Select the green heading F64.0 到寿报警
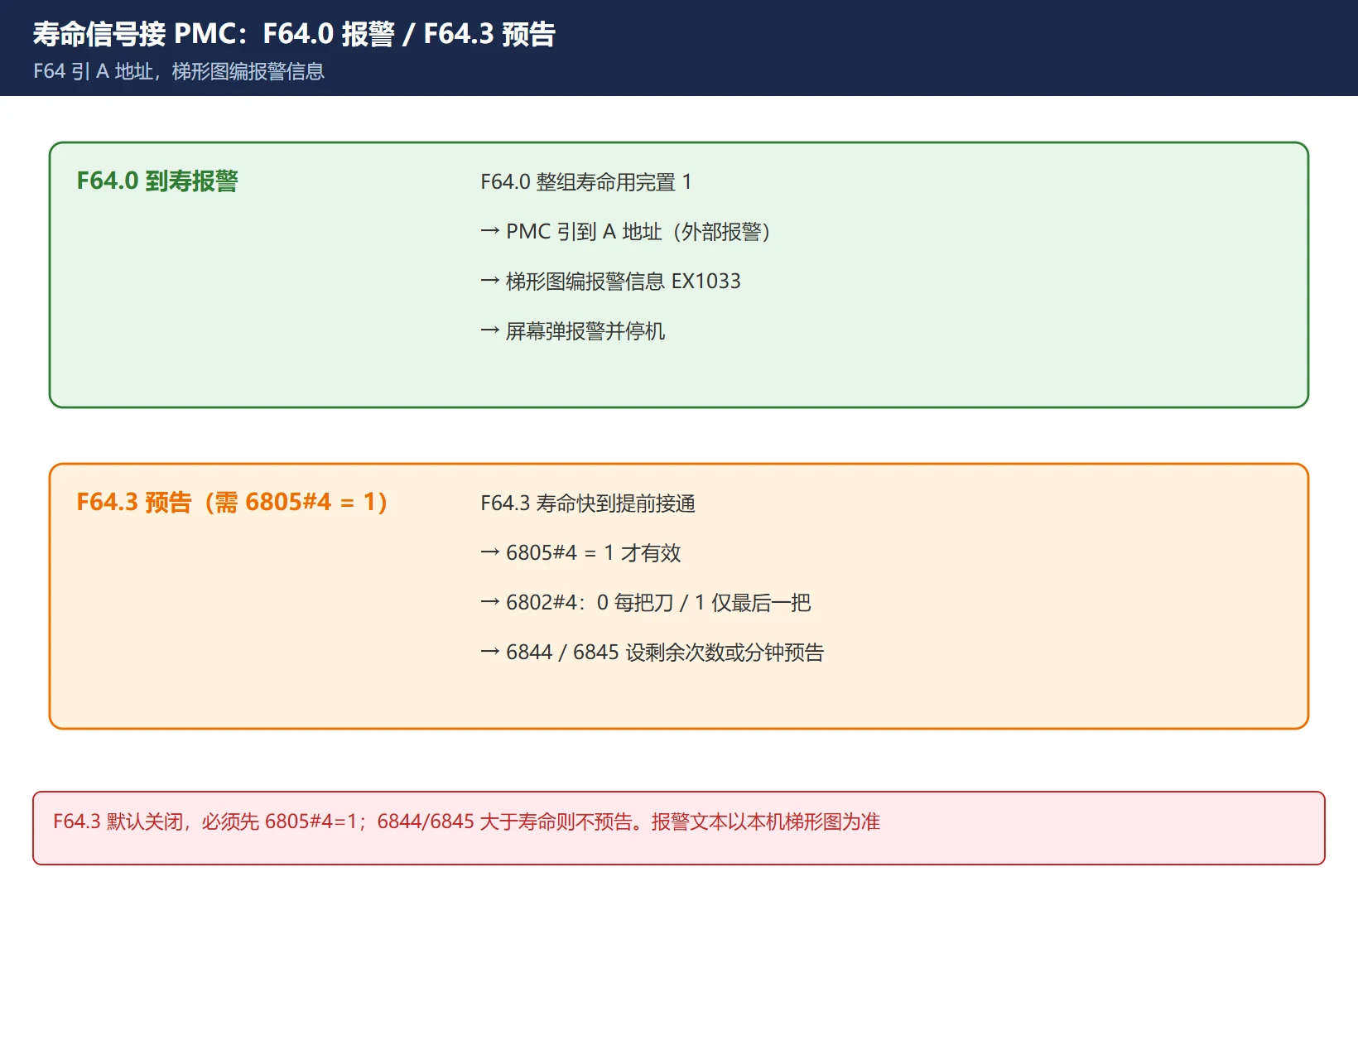 (157, 181)
